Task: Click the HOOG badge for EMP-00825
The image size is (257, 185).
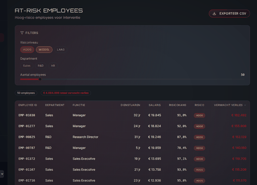Action: 199,137
